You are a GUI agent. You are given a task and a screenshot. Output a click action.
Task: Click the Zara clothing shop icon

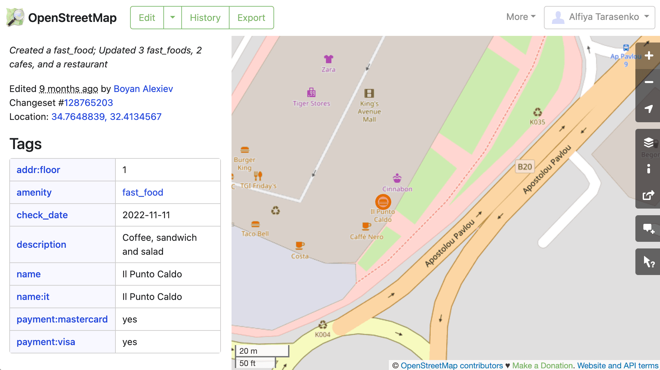tap(329, 59)
